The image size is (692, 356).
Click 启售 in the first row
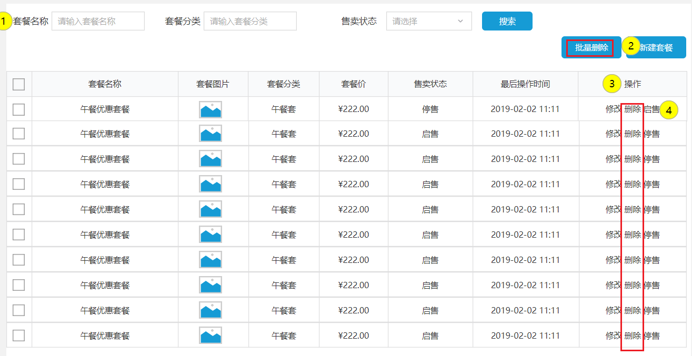652,109
